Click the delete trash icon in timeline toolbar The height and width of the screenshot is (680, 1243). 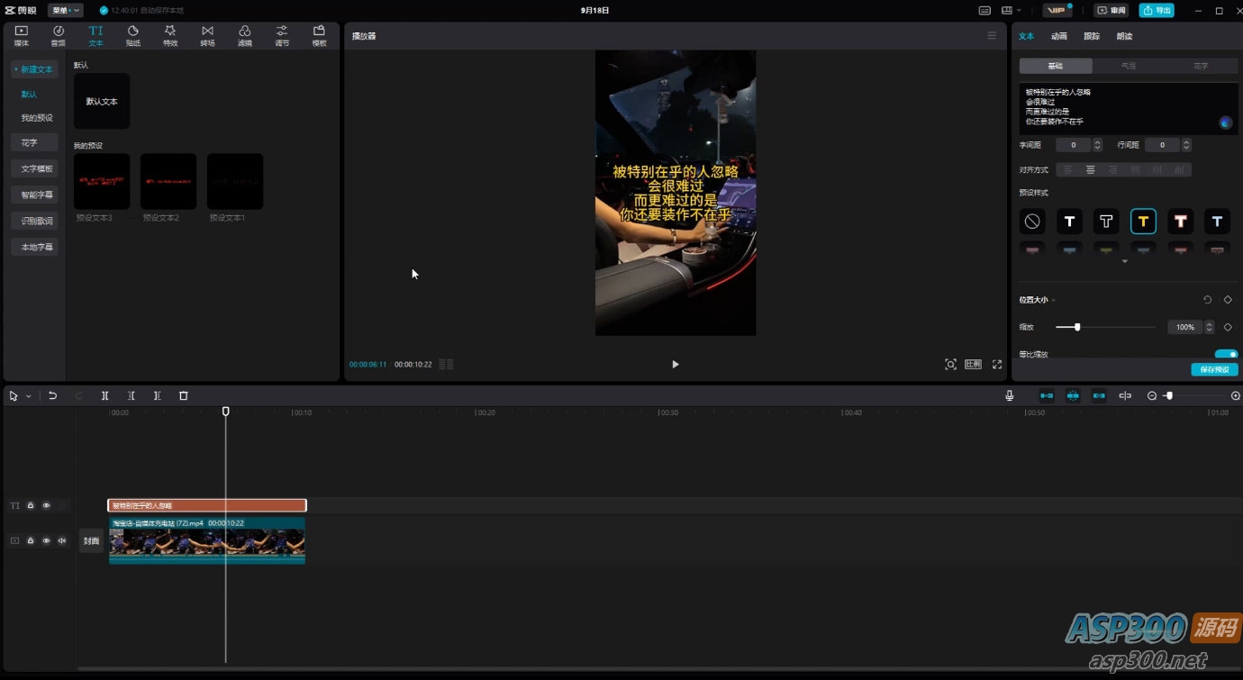(184, 395)
